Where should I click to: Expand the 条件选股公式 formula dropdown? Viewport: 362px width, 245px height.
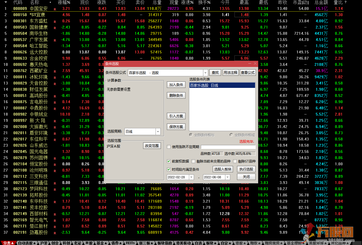pos(205,73)
